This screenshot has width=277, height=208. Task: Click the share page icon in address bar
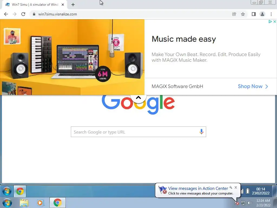tap(234, 14)
